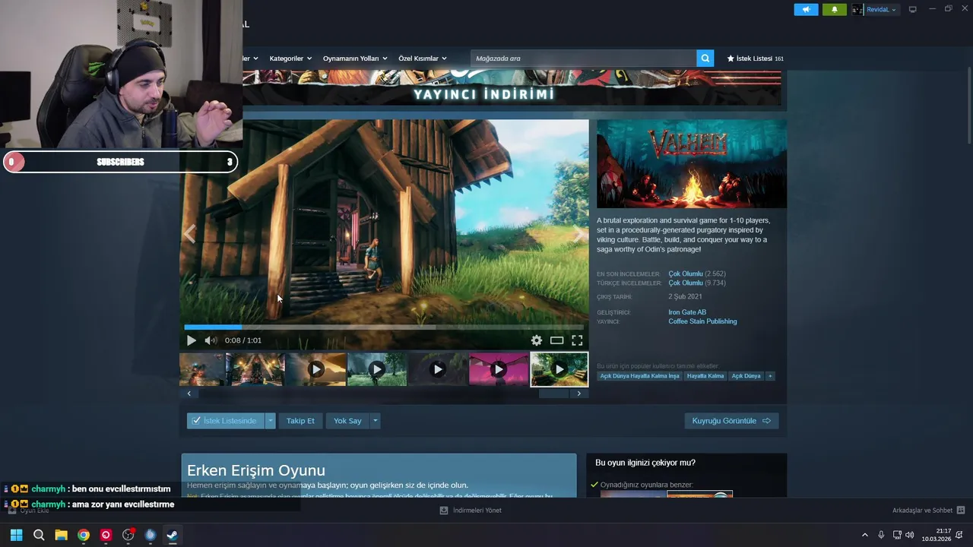Click Takip Et follow button
Image resolution: width=973 pixels, height=547 pixels.
coord(300,421)
